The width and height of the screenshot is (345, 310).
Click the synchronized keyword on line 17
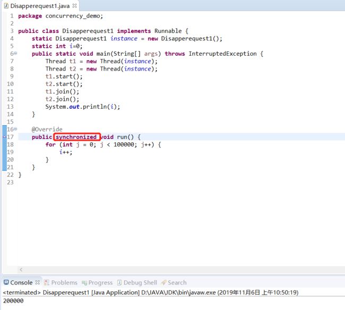[x=76, y=137]
